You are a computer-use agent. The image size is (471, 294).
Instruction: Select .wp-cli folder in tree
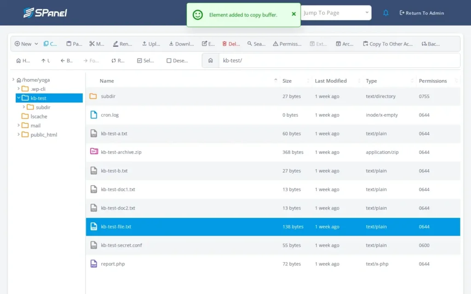pyautogui.click(x=38, y=89)
